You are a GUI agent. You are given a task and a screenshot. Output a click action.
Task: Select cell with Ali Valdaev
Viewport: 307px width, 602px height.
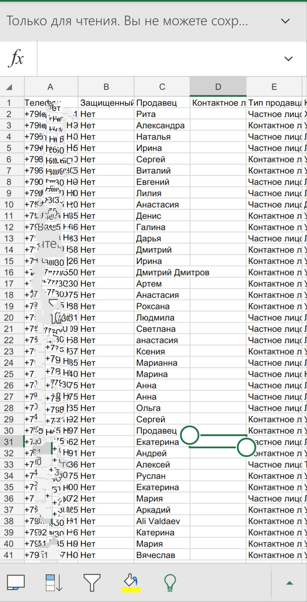tap(162, 521)
